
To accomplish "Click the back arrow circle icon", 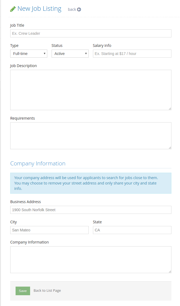I will point(79,9).
